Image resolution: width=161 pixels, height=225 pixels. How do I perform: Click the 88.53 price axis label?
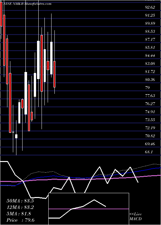(x=150, y=31)
